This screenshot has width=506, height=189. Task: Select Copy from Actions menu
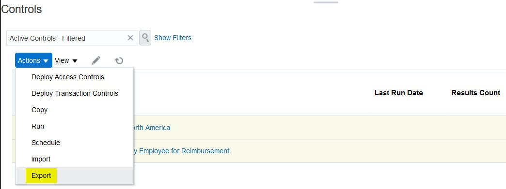39,110
